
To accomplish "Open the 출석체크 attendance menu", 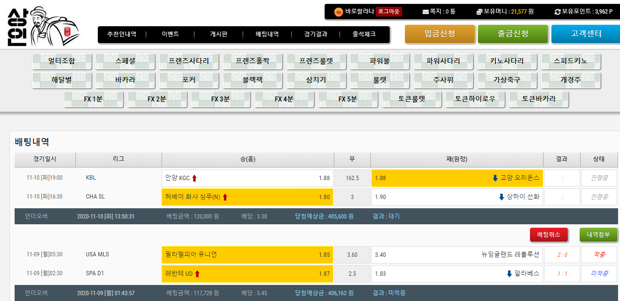I will (x=364, y=34).
